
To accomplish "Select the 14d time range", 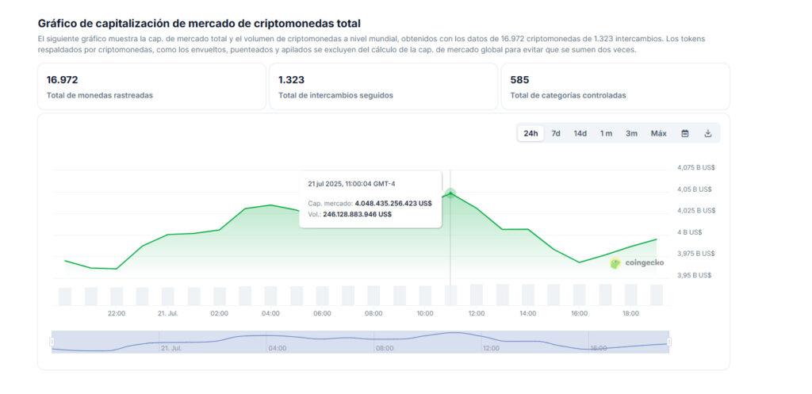I will click(x=580, y=133).
